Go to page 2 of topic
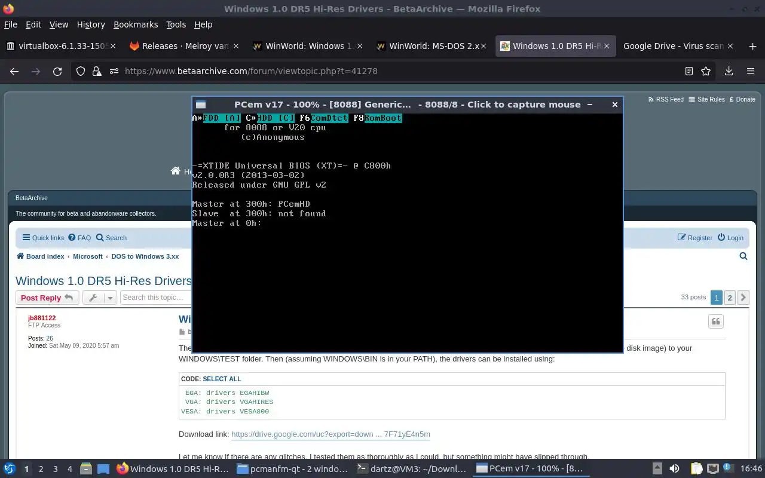The width and height of the screenshot is (765, 478). 730,298
